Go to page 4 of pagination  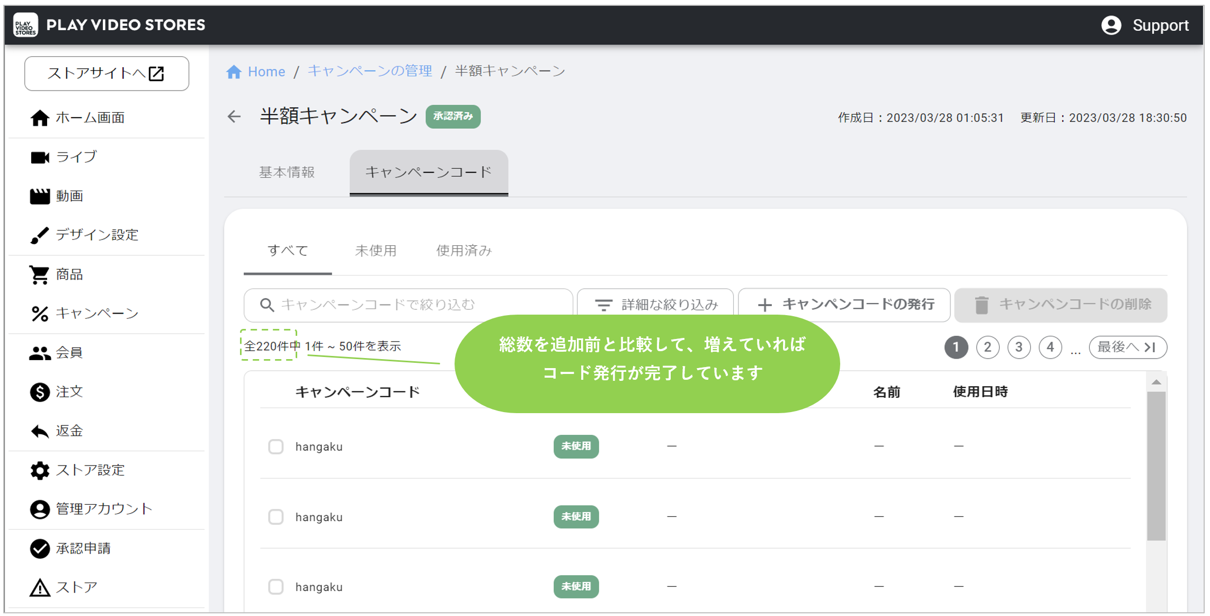click(x=1050, y=347)
